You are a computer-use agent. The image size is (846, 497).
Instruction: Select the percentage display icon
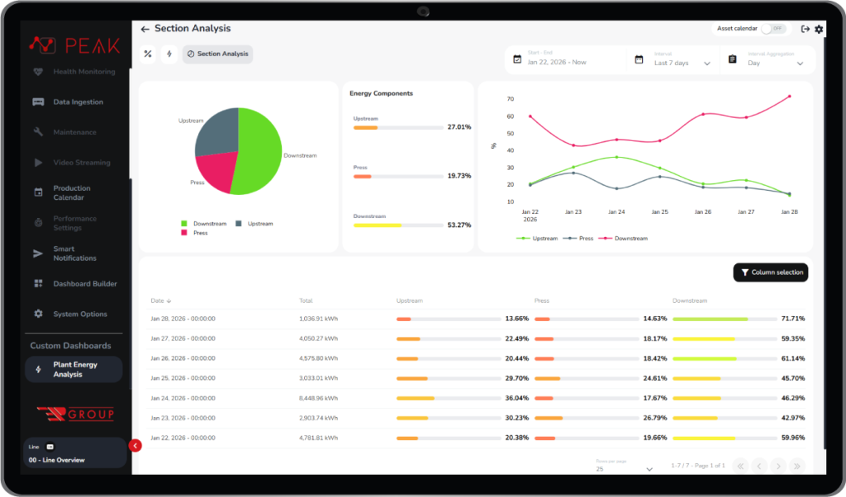pyautogui.click(x=147, y=54)
